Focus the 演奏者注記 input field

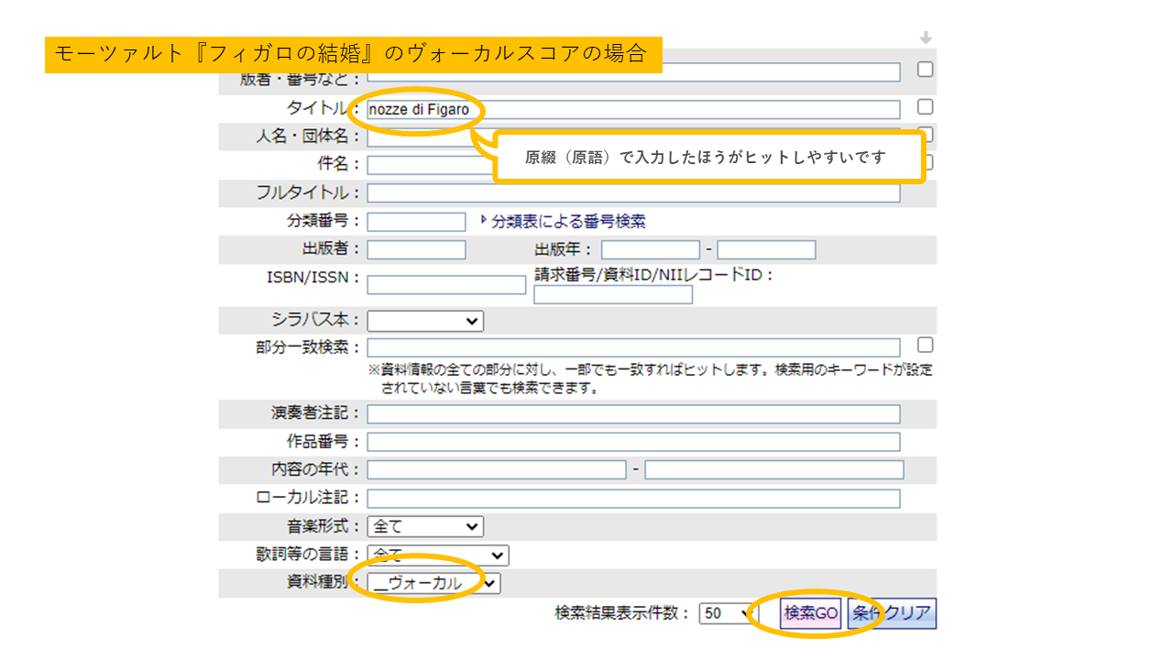tap(634, 414)
